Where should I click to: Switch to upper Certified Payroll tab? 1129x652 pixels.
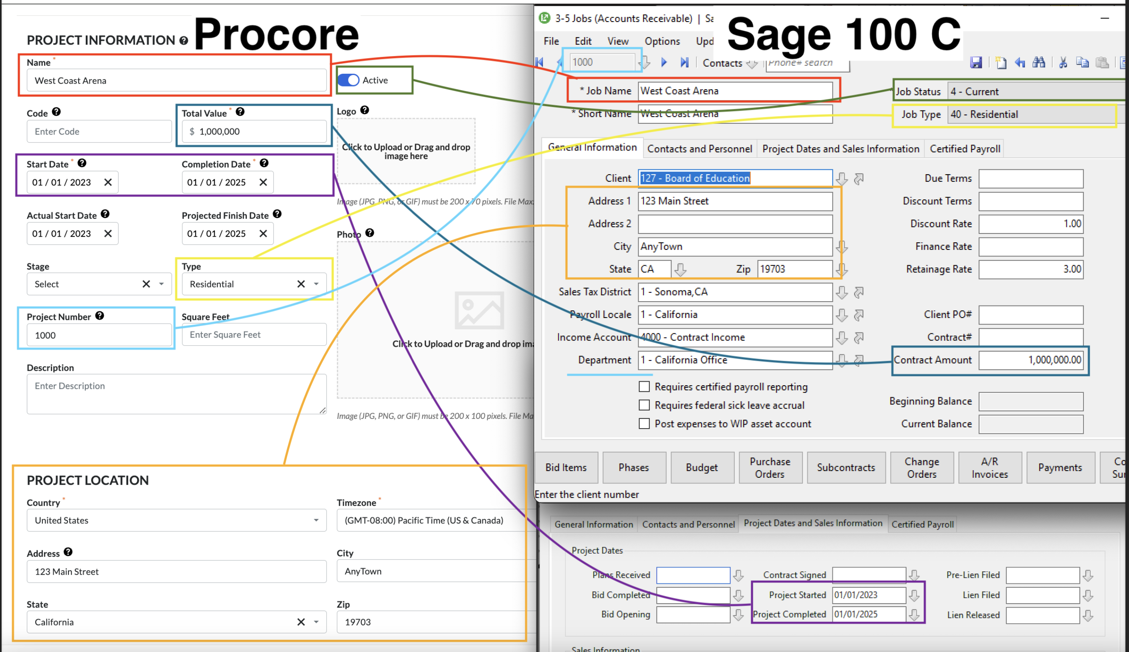pos(965,149)
